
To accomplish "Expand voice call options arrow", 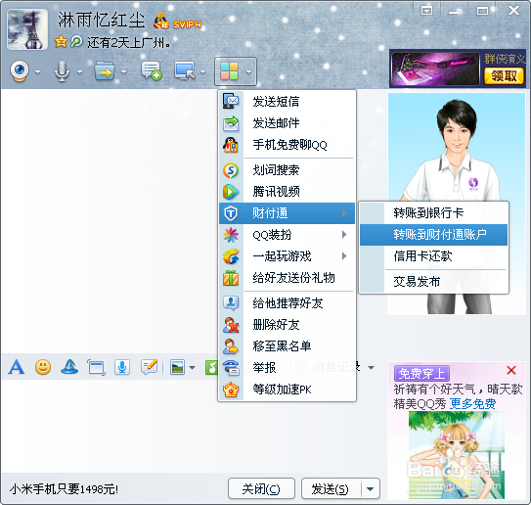I will click(x=79, y=71).
